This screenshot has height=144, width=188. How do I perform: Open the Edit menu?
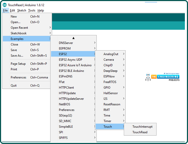click(x=12, y=10)
